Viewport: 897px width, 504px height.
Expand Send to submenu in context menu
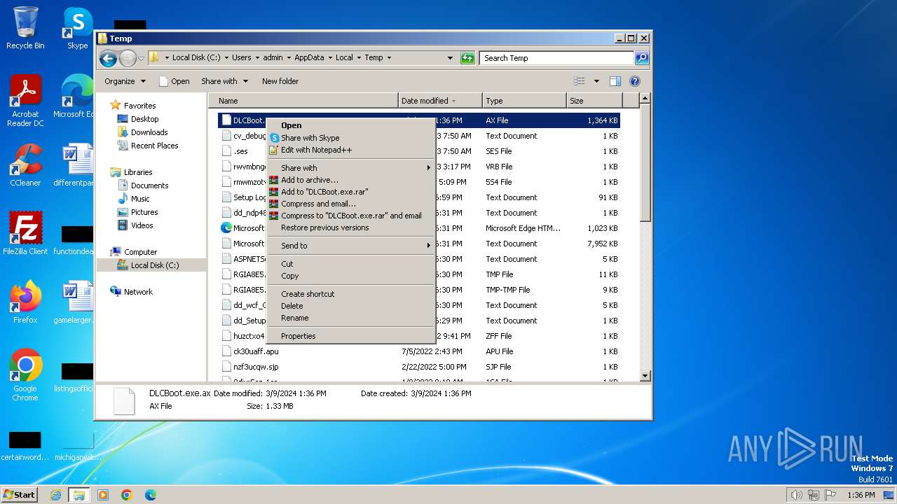(350, 246)
